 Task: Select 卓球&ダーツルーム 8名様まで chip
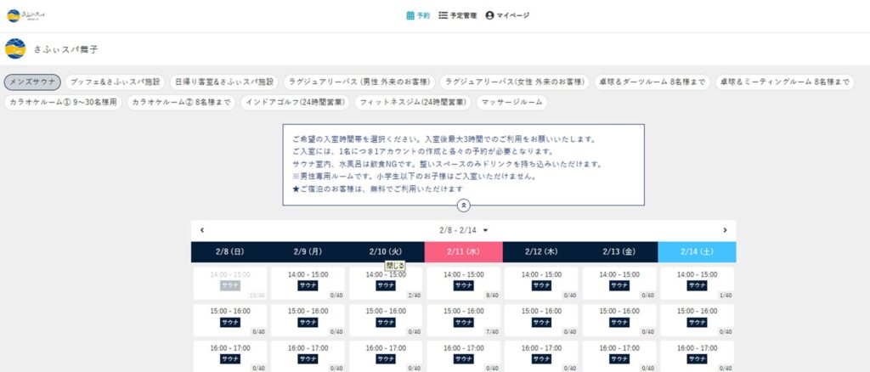click(x=652, y=82)
